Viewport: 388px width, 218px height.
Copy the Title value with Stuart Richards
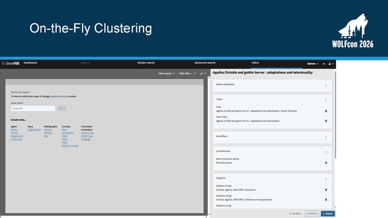coord(326,111)
